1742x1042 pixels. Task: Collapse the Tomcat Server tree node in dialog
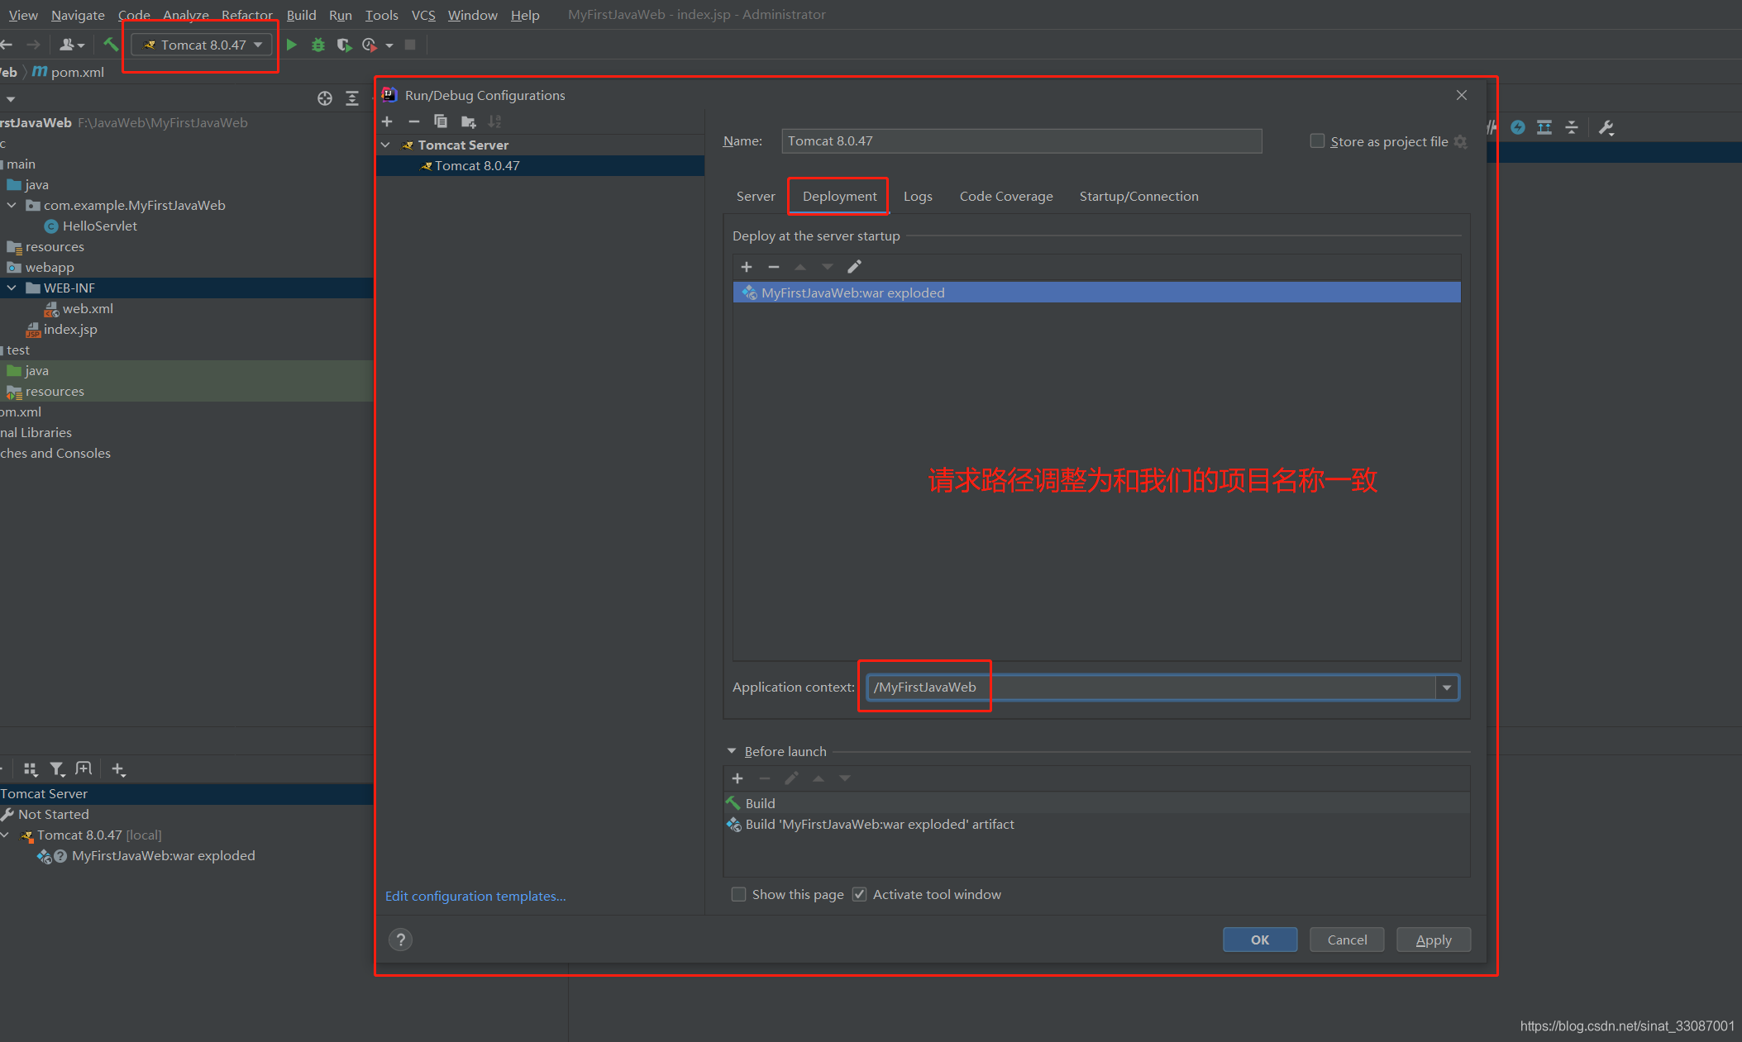click(385, 145)
